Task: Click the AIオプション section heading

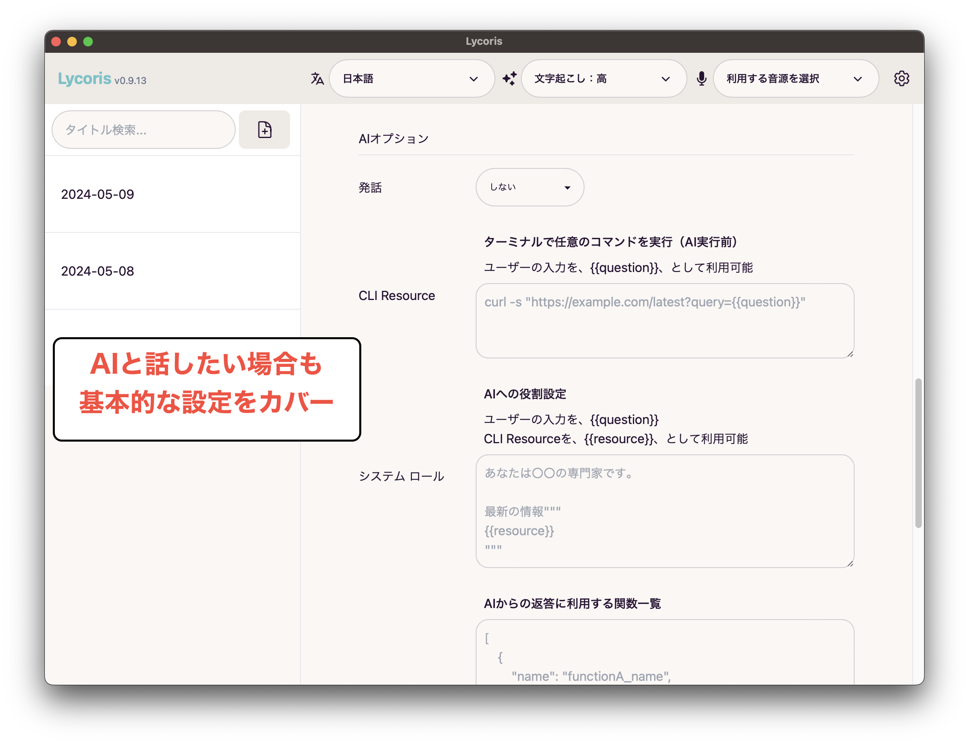Action: click(393, 139)
